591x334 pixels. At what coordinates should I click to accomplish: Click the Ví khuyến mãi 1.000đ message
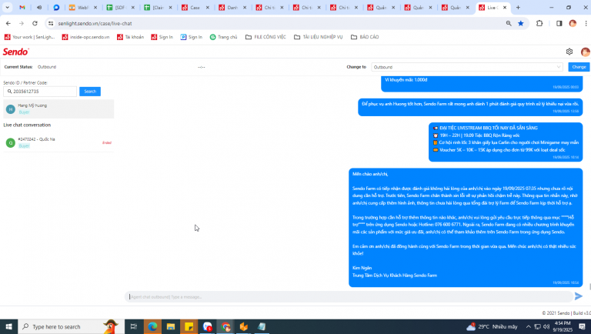tap(482, 83)
